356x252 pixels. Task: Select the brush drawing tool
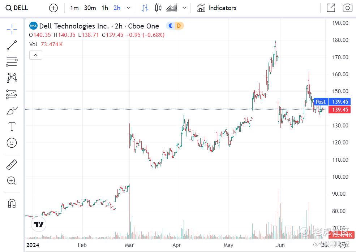(x=12, y=110)
